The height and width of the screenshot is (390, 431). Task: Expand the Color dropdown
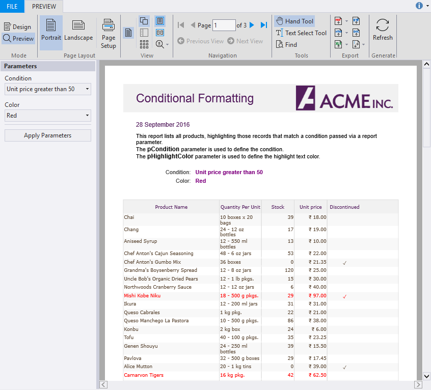click(48, 116)
